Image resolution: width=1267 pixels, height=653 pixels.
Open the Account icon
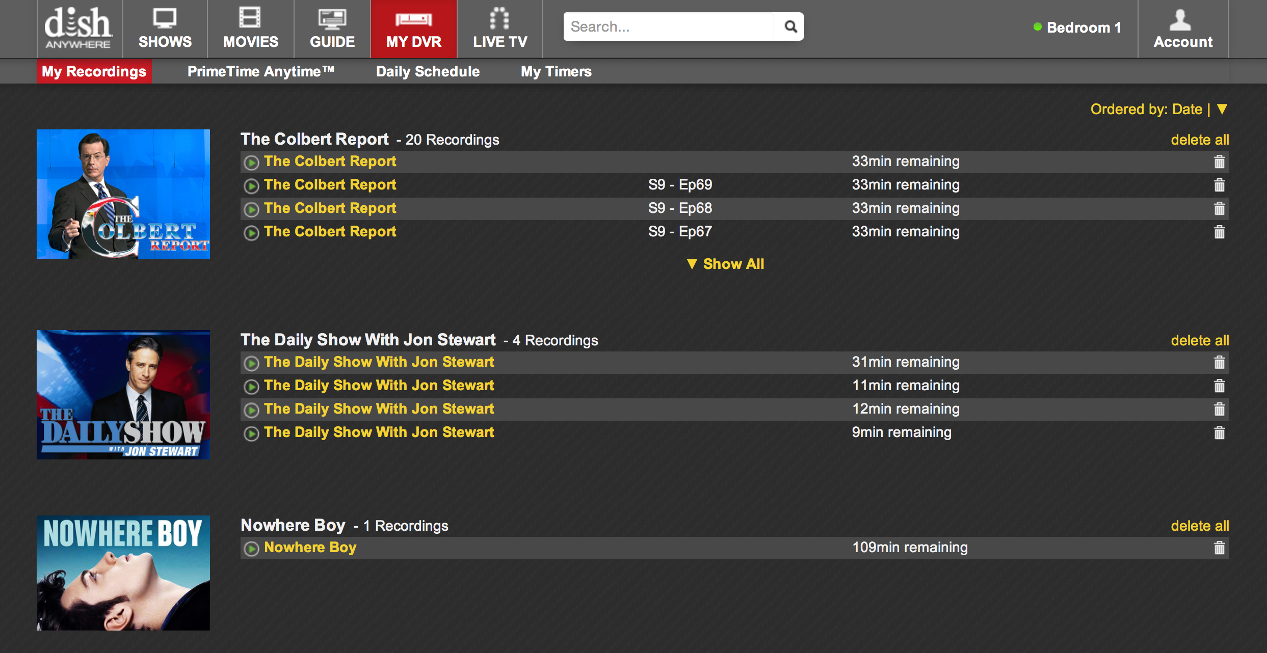(1182, 29)
